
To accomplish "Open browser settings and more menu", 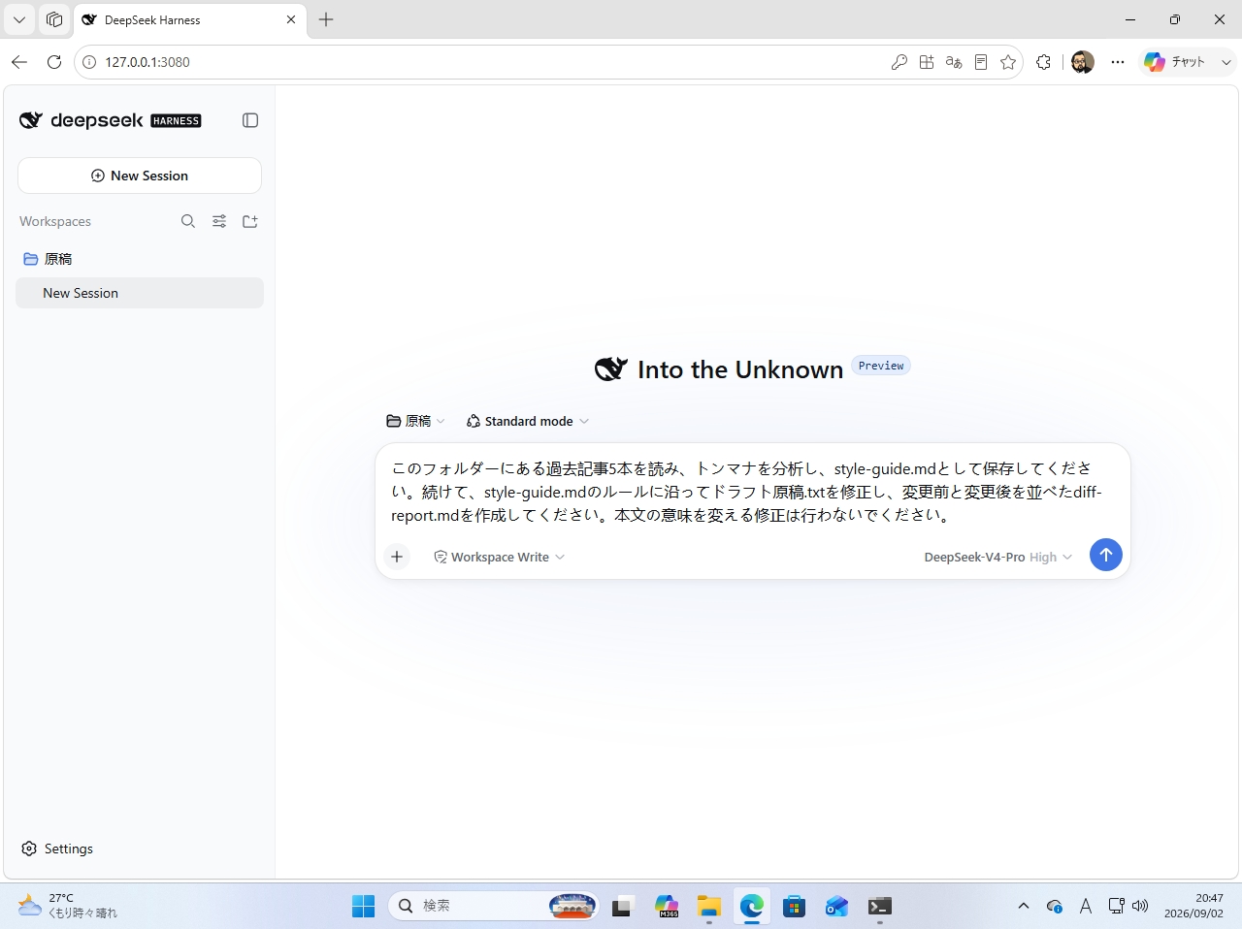I will pos(1118,62).
